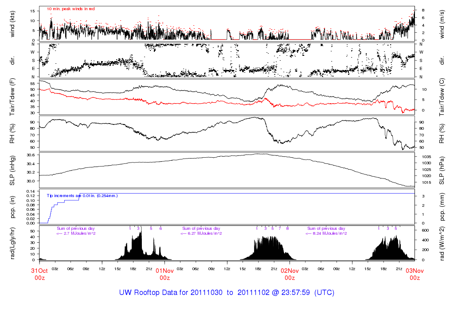Screen dimensions: 454x310
Task: Select the 'Tair/Tdew (F)' axis label
Action: (13, 97)
